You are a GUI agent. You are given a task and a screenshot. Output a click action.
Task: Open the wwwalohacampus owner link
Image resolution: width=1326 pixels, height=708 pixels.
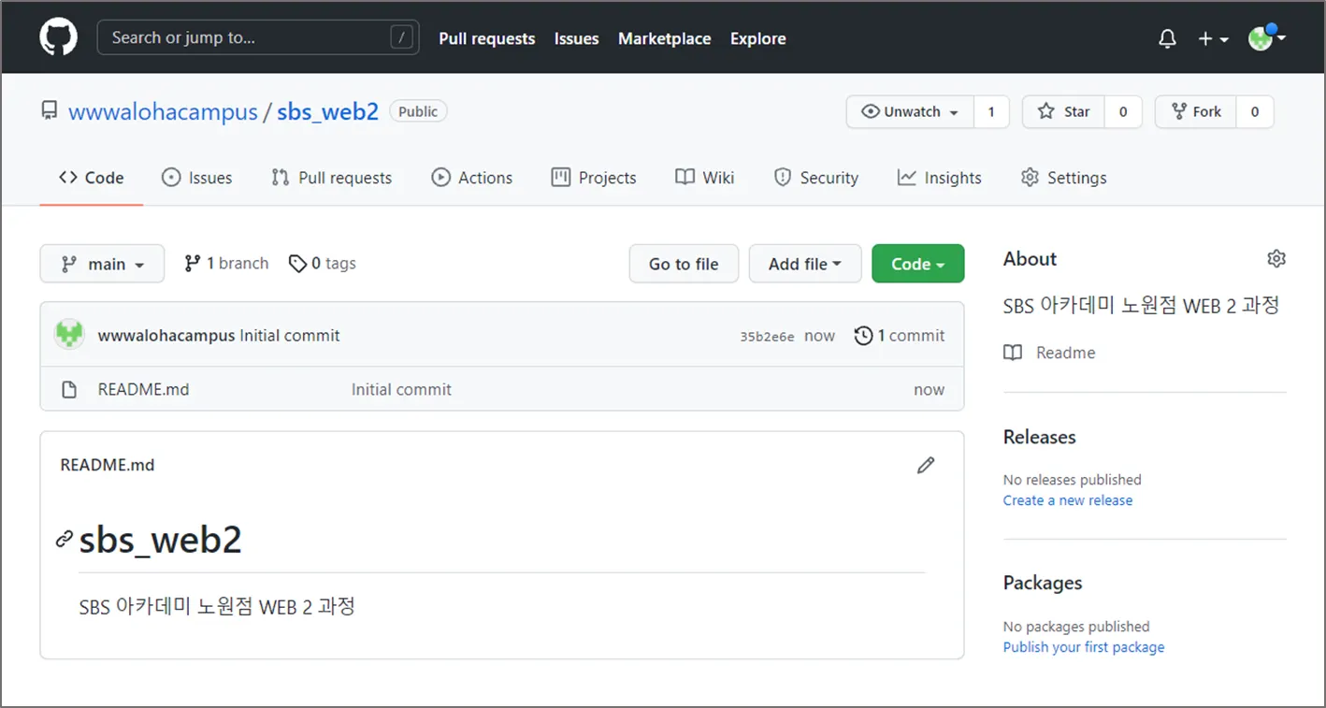click(x=163, y=112)
